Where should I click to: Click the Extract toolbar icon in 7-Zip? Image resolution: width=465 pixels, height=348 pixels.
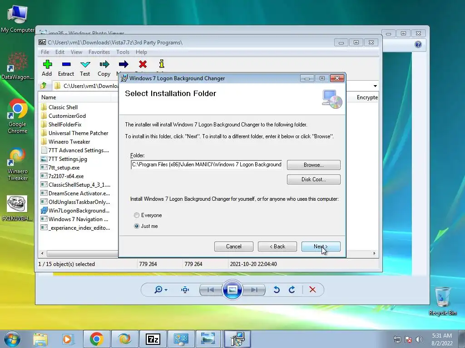pos(66,64)
